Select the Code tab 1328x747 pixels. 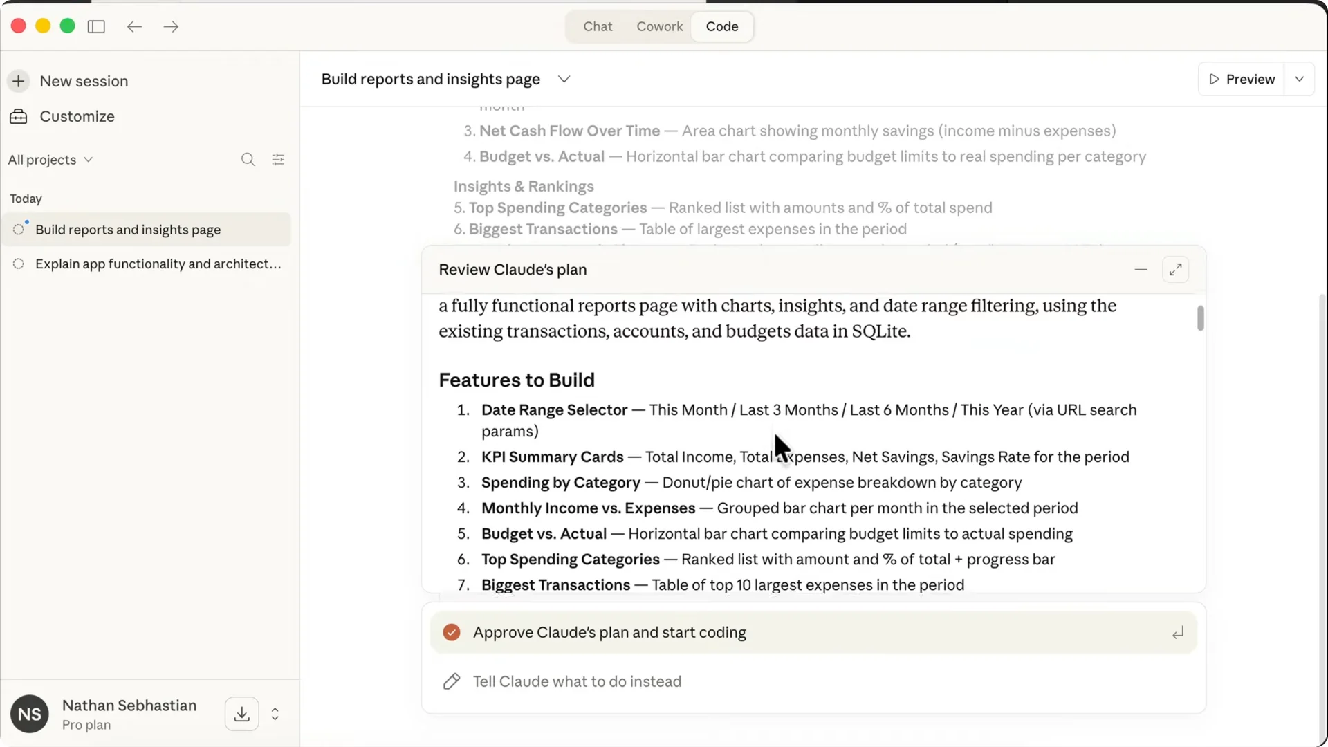pos(722,26)
